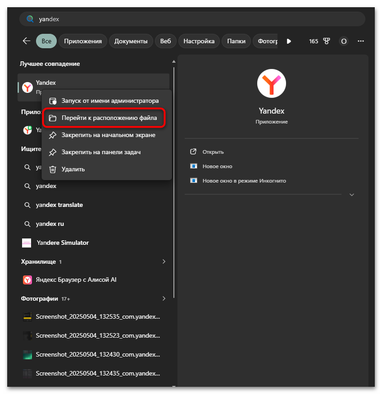This screenshot has width=382, height=394.
Task: Click magnifier icon beside yandex ru
Action: (x=27, y=224)
